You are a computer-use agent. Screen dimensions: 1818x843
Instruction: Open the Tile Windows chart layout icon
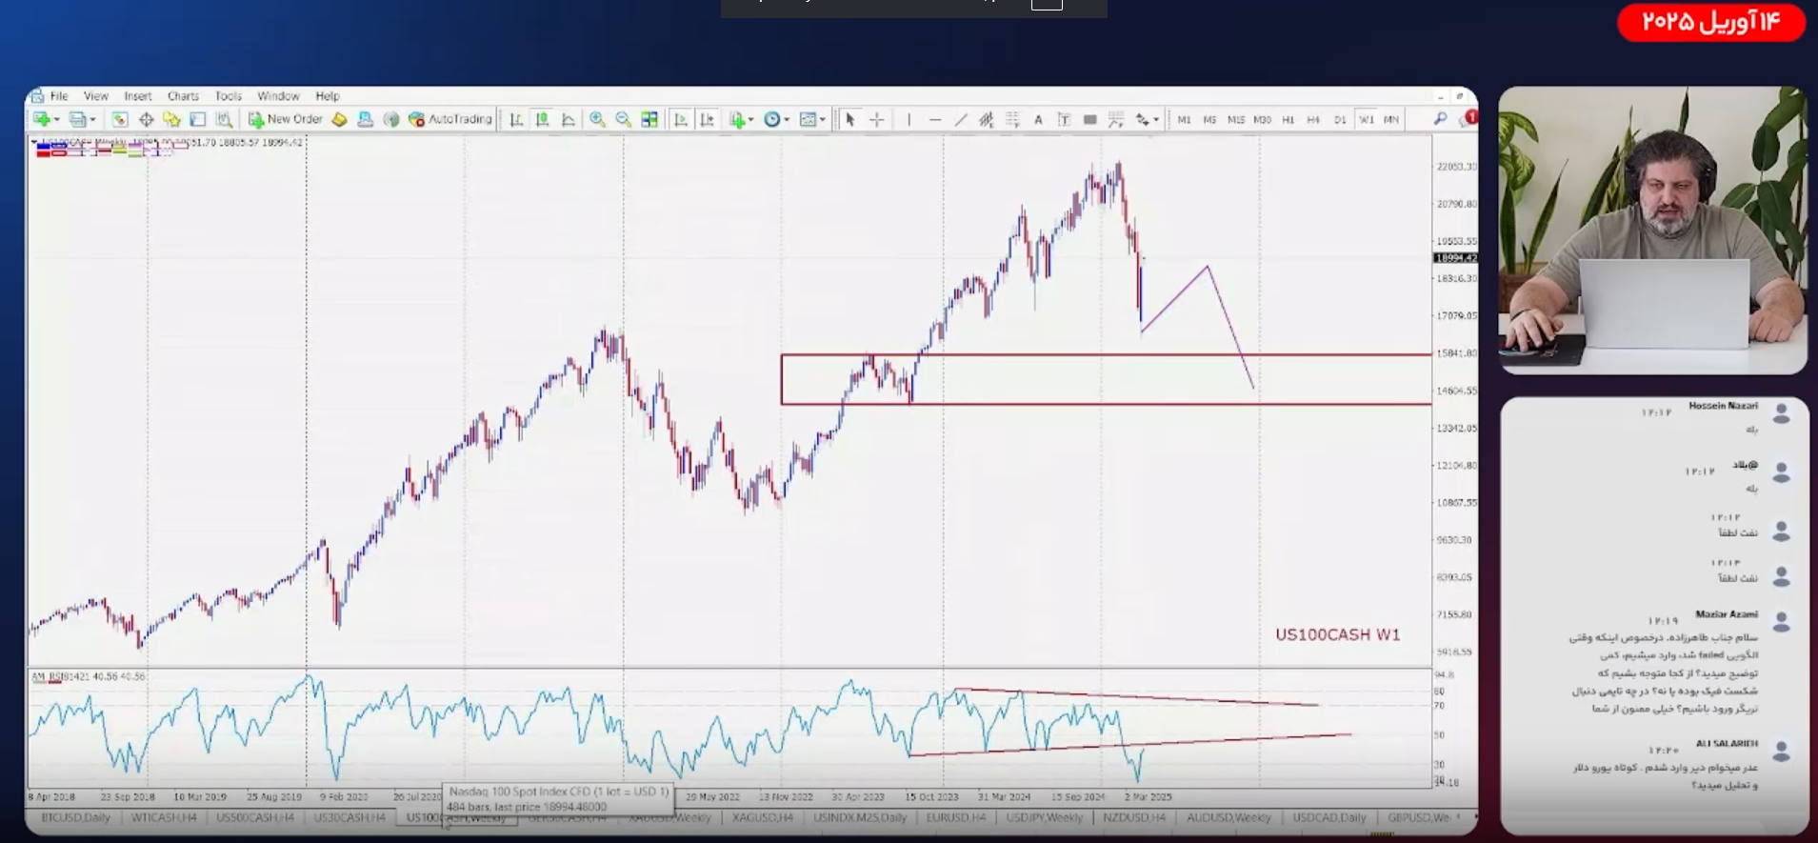pos(649,119)
